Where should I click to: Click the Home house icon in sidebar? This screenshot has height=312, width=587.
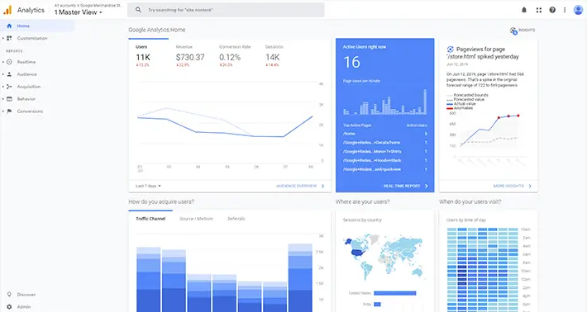tap(9, 26)
